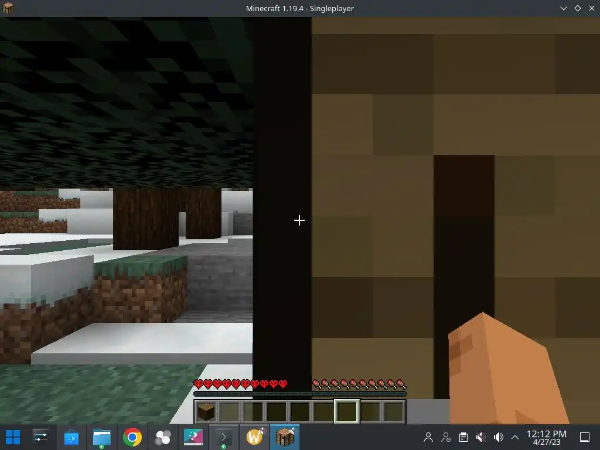Open the file manager folder icon
600x450 pixels.
102,437
